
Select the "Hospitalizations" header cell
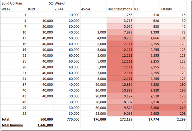120,9
